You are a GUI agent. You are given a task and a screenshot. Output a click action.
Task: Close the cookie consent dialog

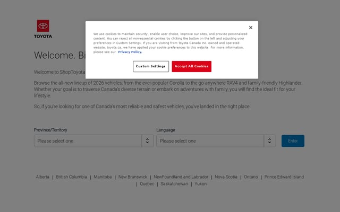251,28
